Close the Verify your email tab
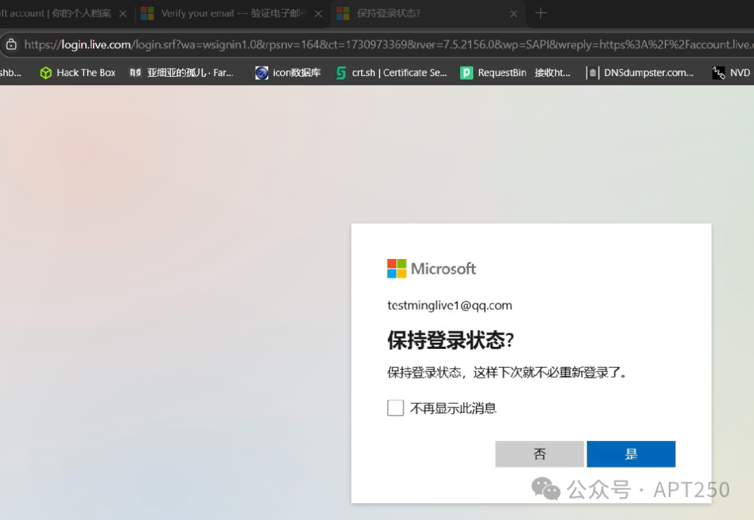The width and height of the screenshot is (754, 520). (318, 14)
